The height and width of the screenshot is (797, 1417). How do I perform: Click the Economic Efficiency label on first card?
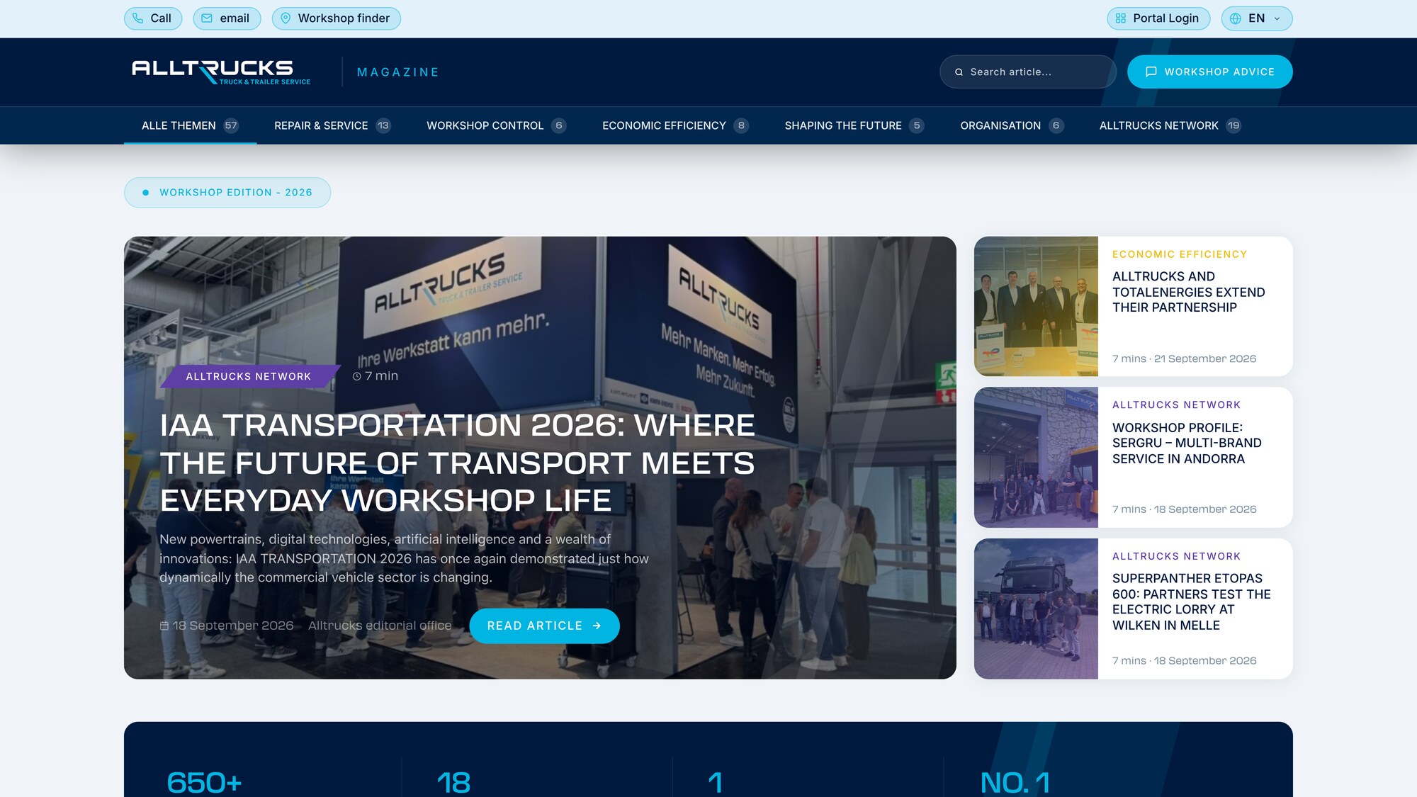pos(1179,254)
